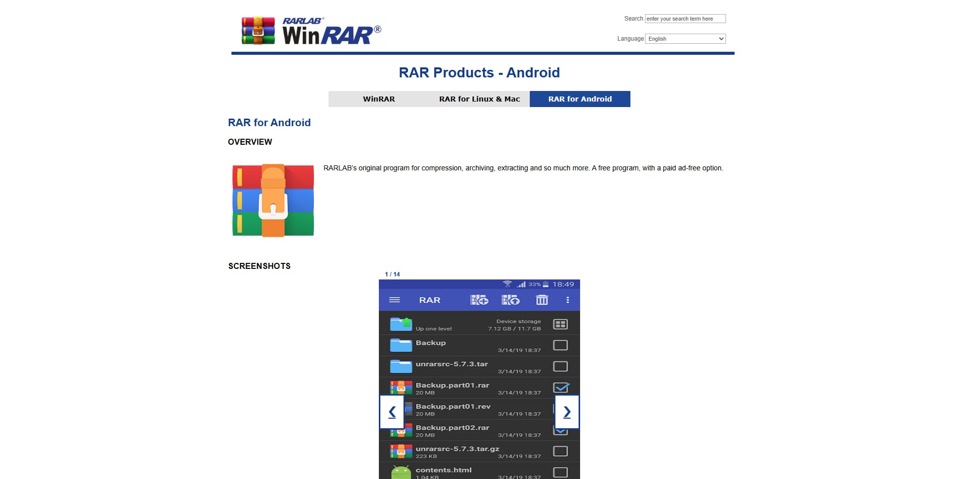Click the Backup folder icon
The width and height of the screenshot is (966, 479).
[401, 345]
